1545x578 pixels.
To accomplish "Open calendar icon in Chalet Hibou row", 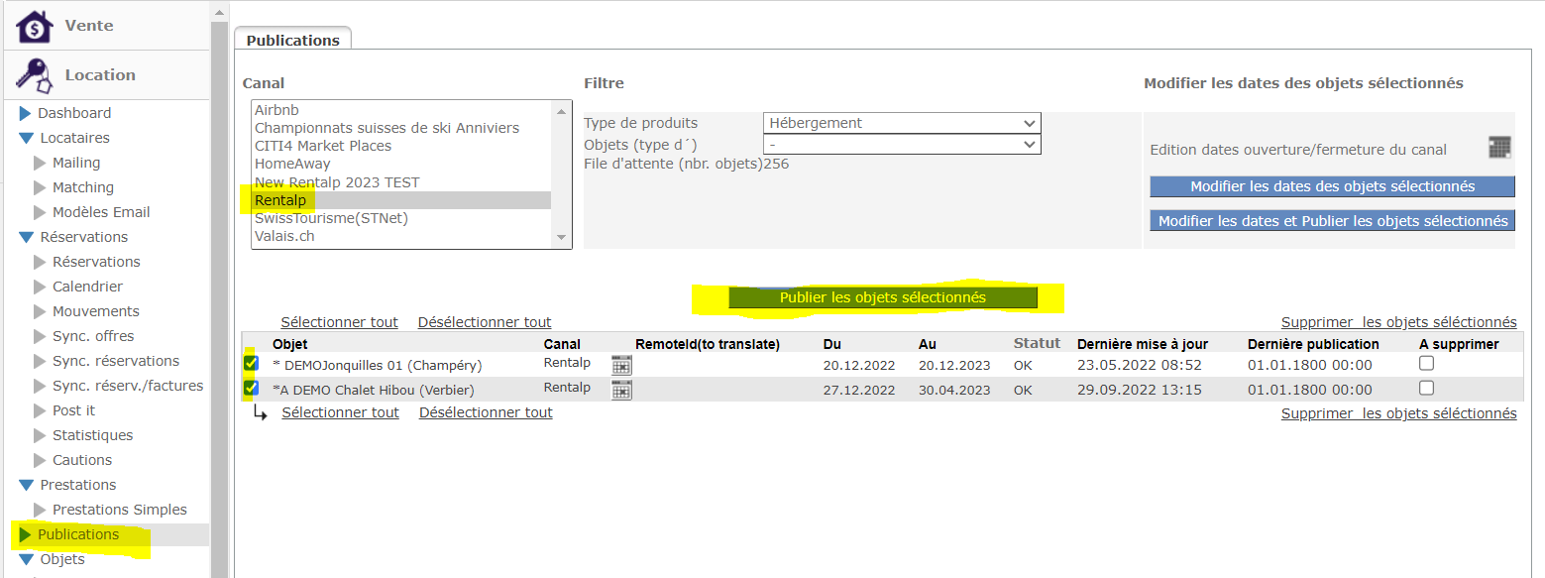I will tap(621, 390).
